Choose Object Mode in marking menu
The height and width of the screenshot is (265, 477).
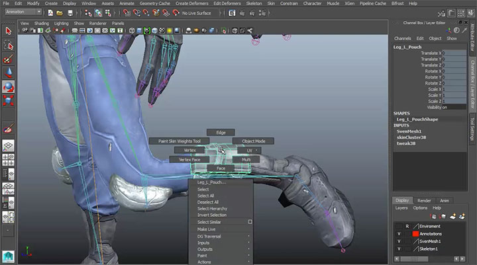point(253,141)
